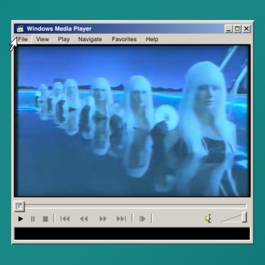Viewport: 265px width, 265px height.
Task: Open the File menu
Action: pos(23,39)
